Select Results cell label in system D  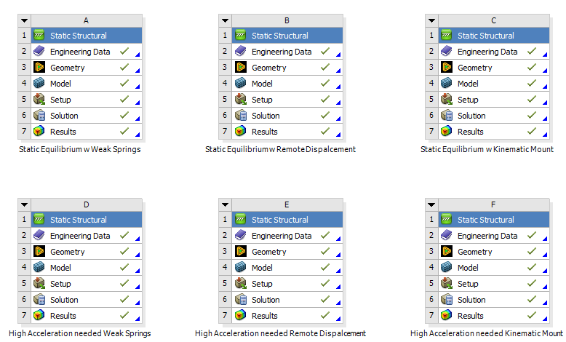pos(63,316)
